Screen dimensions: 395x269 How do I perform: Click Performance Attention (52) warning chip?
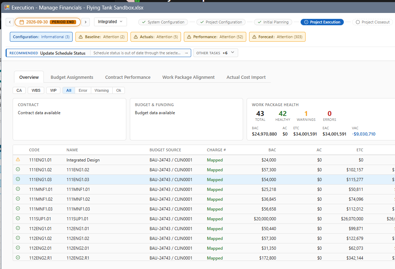[215, 37]
